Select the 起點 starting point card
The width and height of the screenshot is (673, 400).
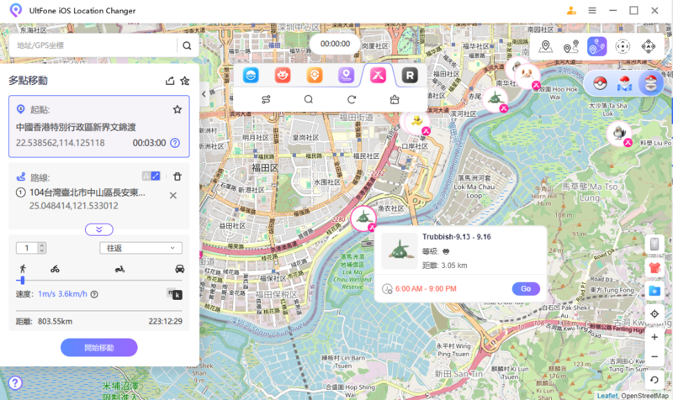tap(99, 127)
